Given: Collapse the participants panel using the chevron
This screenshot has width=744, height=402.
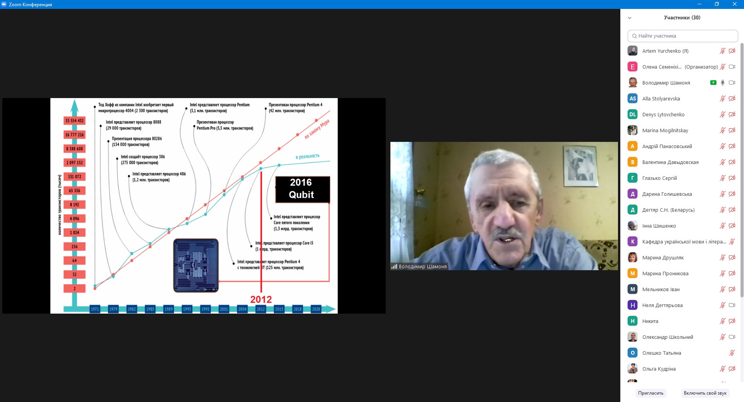Looking at the screenshot, I should click(x=630, y=18).
